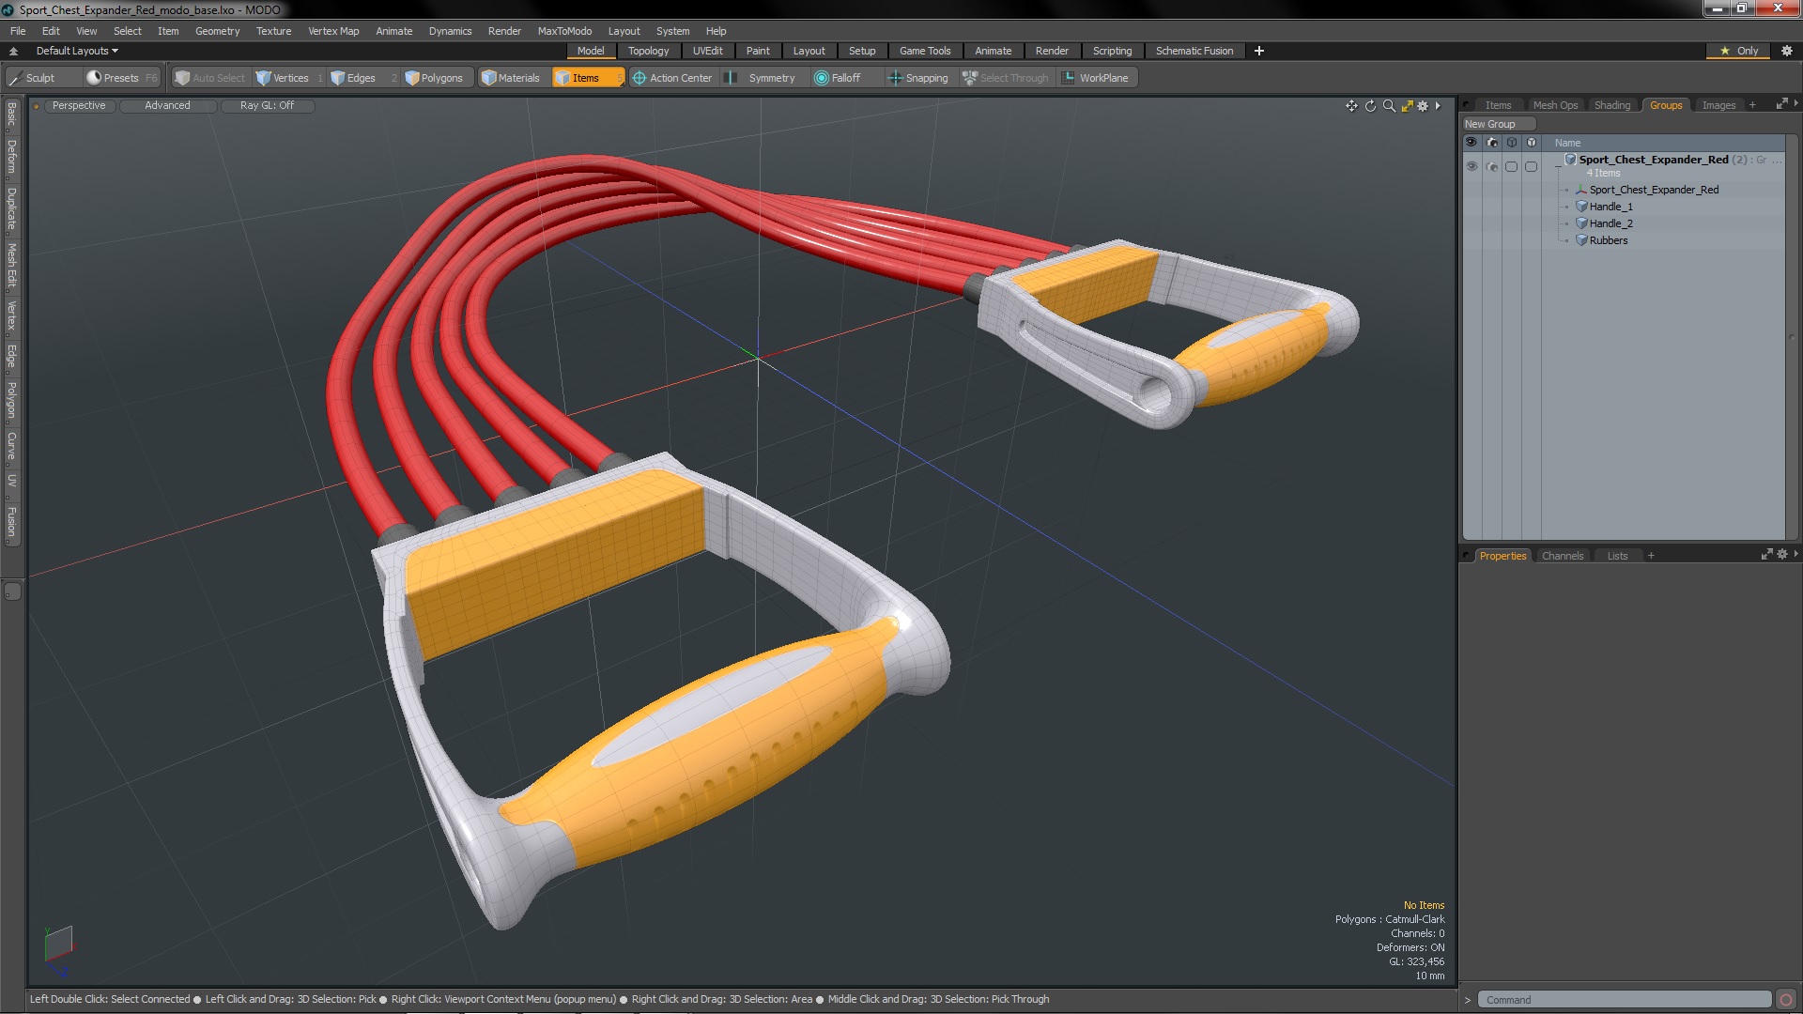Toggle render camera icon for group row
Image resolution: width=1803 pixels, height=1014 pixels.
tap(1492, 166)
